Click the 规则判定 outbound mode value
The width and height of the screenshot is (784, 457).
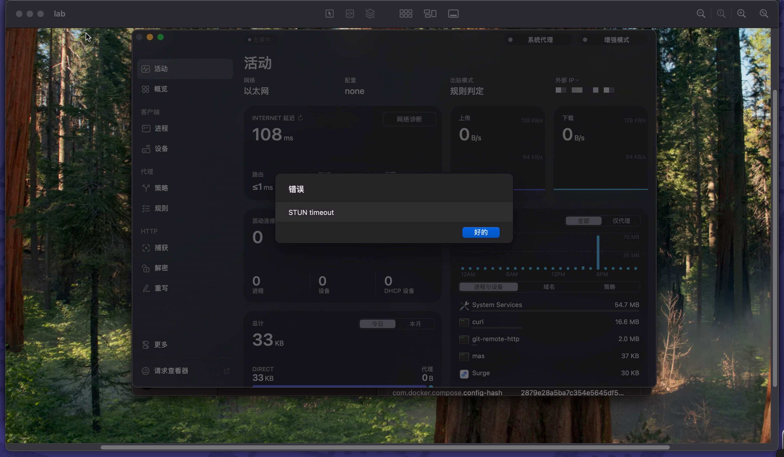[467, 91]
